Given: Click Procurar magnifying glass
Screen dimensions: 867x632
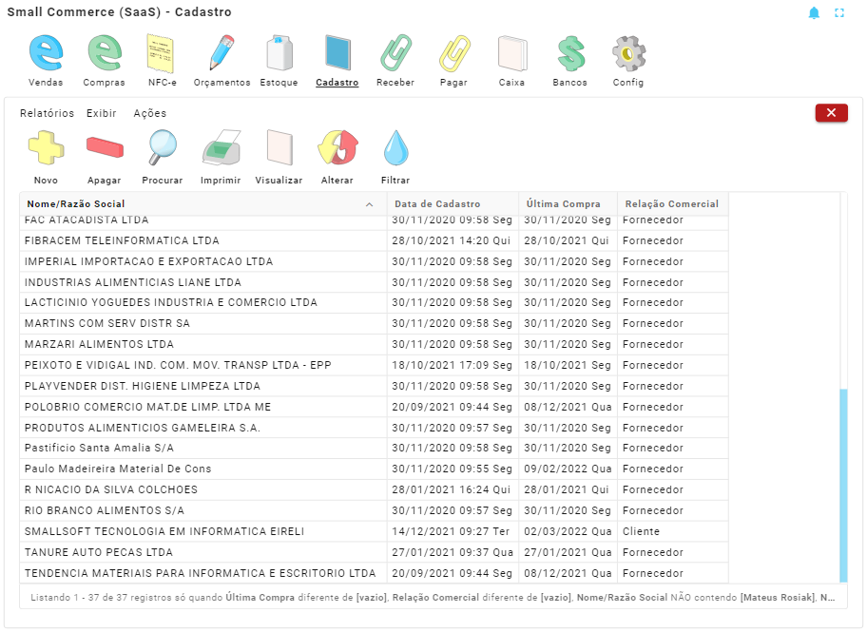Looking at the screenshot, I should (163, 149).
